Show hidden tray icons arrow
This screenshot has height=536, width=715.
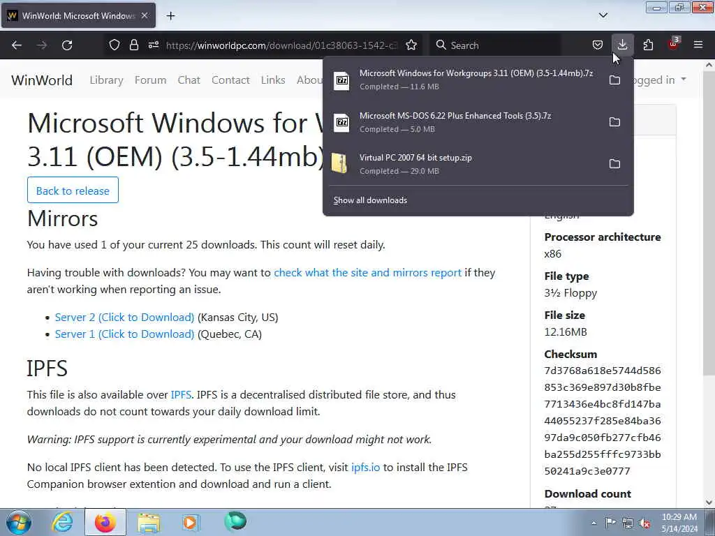pyautogui.click(x=594, y=523)
